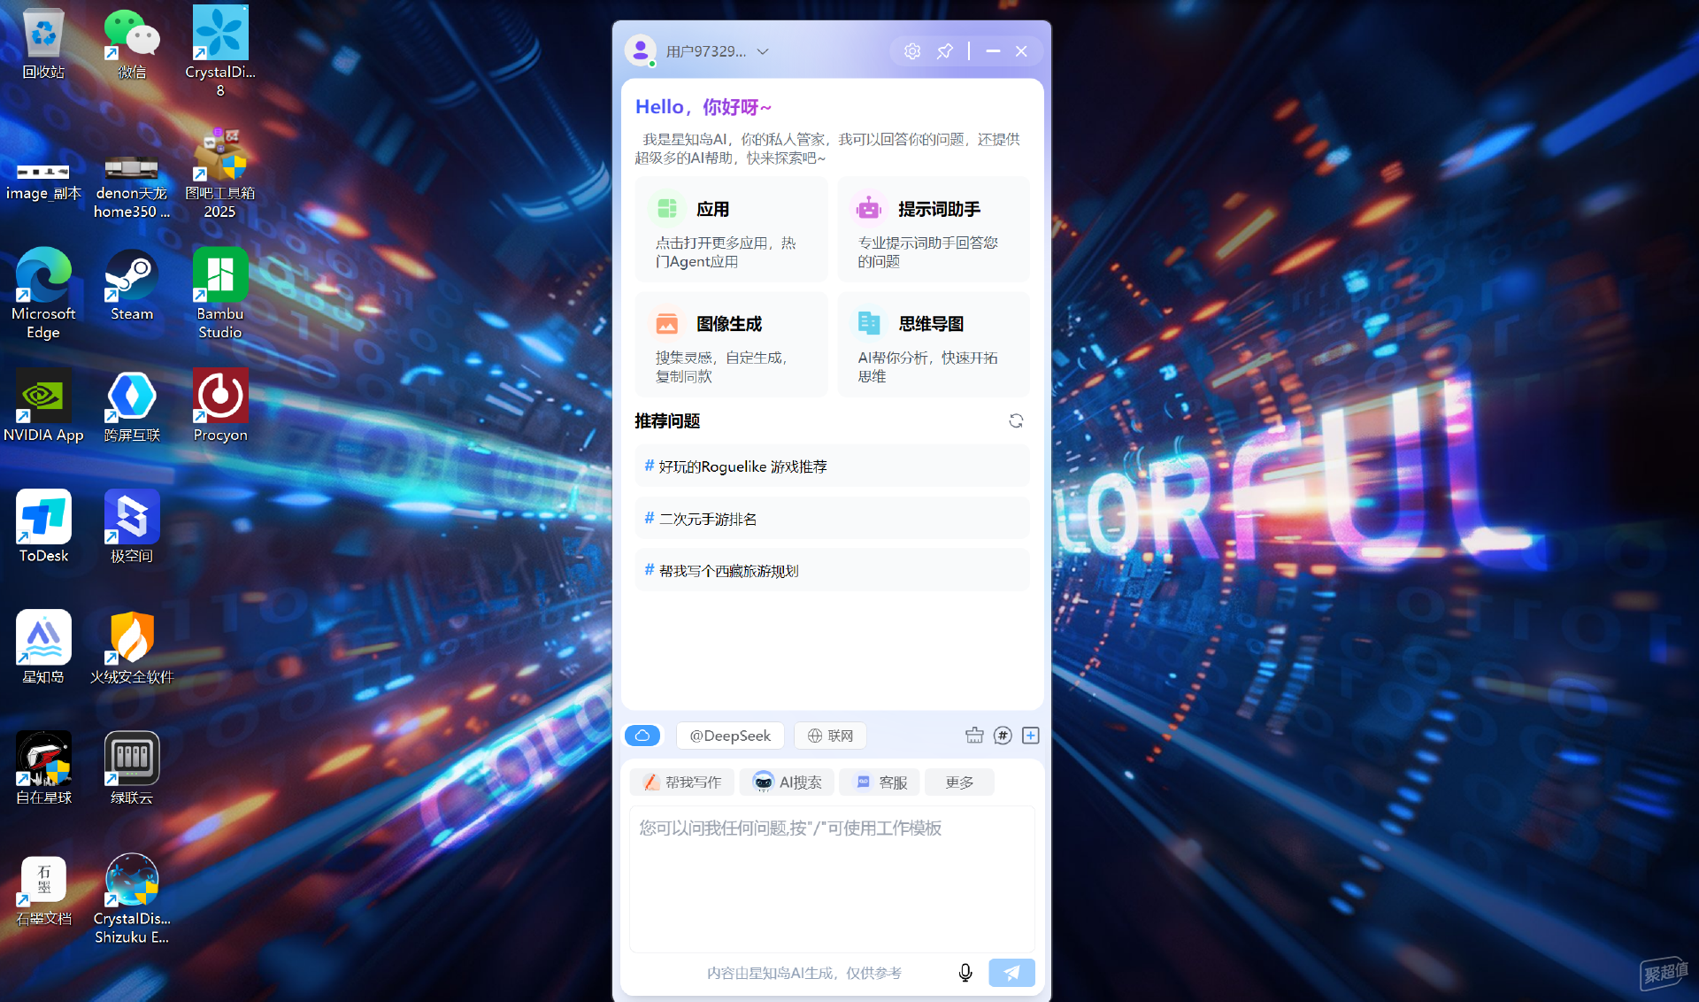1699x1002 pixels.
Task: Focus the question input text box
Action: 832,879
